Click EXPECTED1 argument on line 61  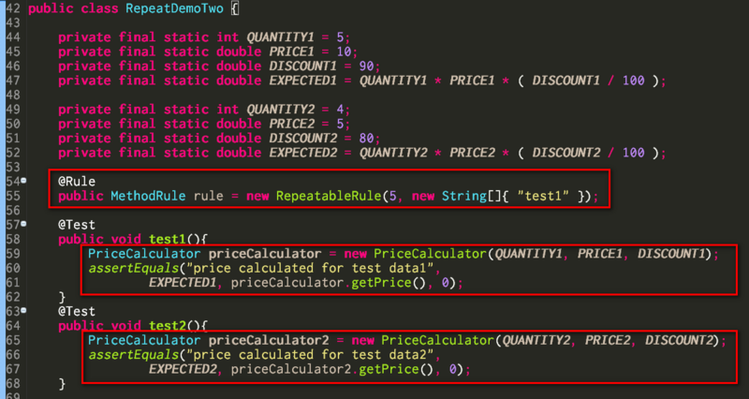point(182,283)
